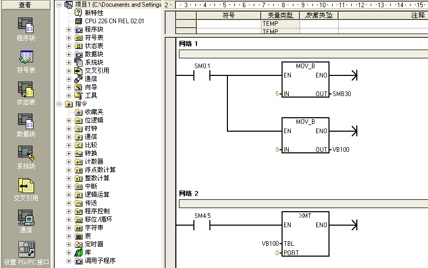Image resolution: width=428 pixels, height=268 pixels.
Task: Click the 系统块 tree node icon
Action: coord(78,62)
